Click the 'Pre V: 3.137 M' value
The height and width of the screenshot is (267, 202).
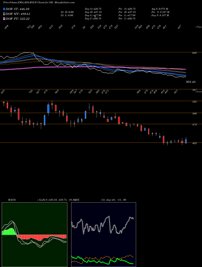coord(160,12)
